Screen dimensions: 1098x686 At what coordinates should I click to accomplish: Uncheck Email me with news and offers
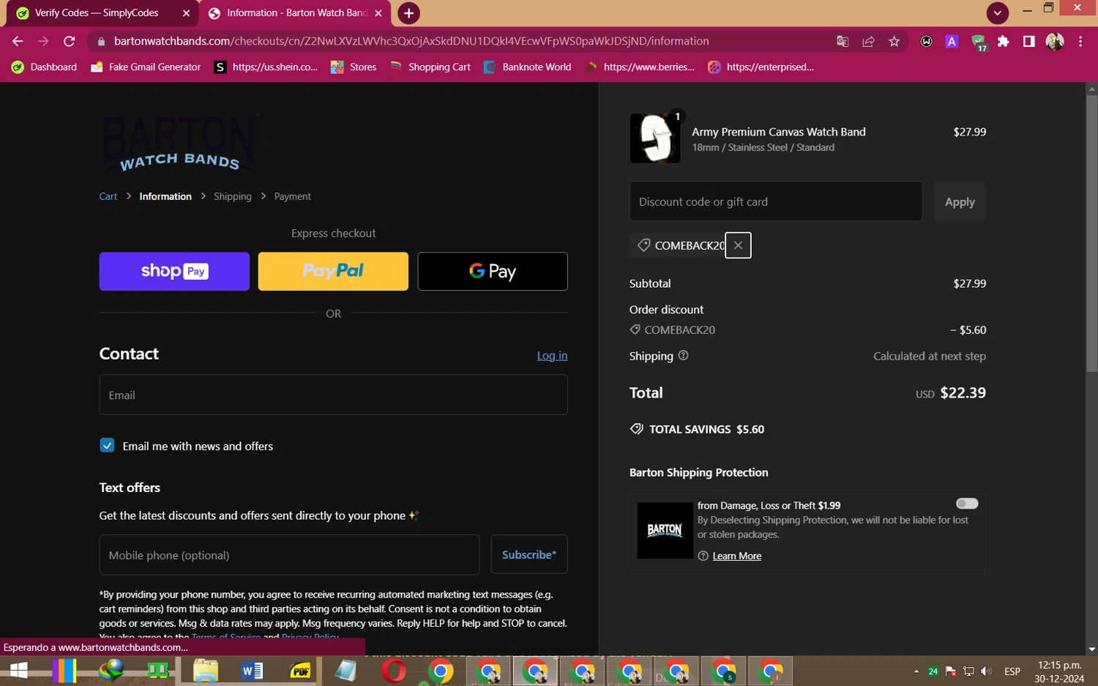point(107,446)
